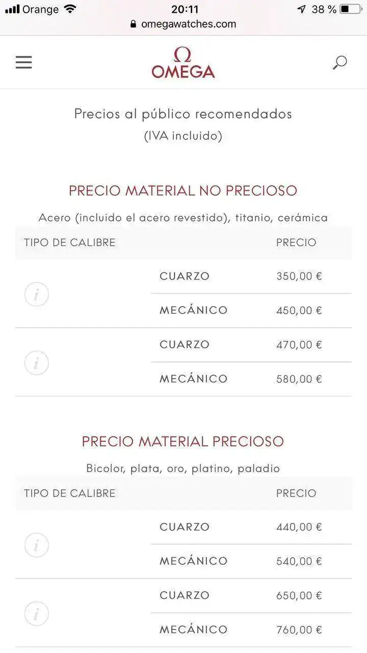Tap the PRECIO MATERIAL NO PRECIOSO heading
The image size is (367, 653).
(x=183, y=191)
